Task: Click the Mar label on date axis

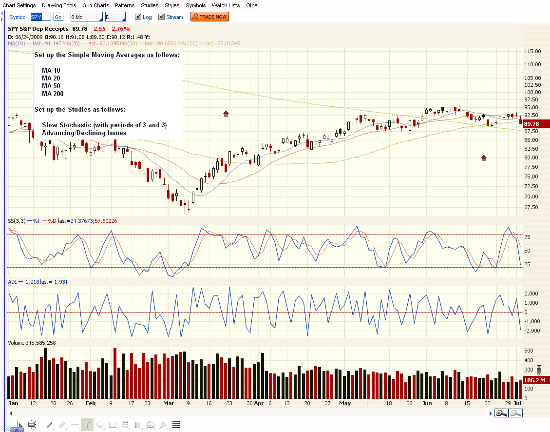Action: coord(169,403)
